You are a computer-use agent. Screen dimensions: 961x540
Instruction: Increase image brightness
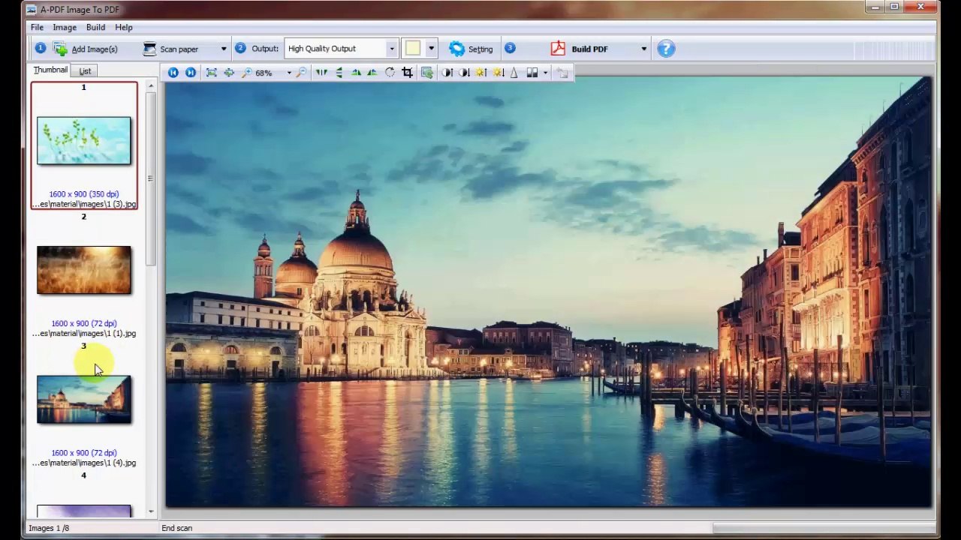pyautogui.click(x=480, y=73)
